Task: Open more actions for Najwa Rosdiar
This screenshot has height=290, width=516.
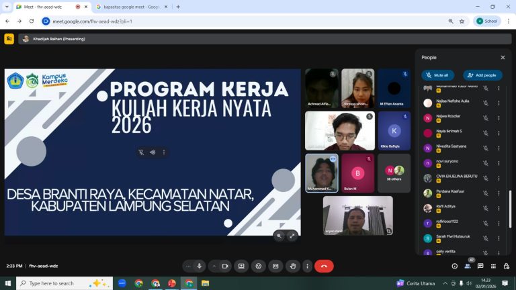Action: coord(499,118)
